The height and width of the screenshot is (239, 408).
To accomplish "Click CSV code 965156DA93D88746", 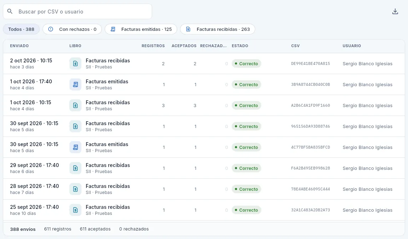I will (x=310, y=126).
